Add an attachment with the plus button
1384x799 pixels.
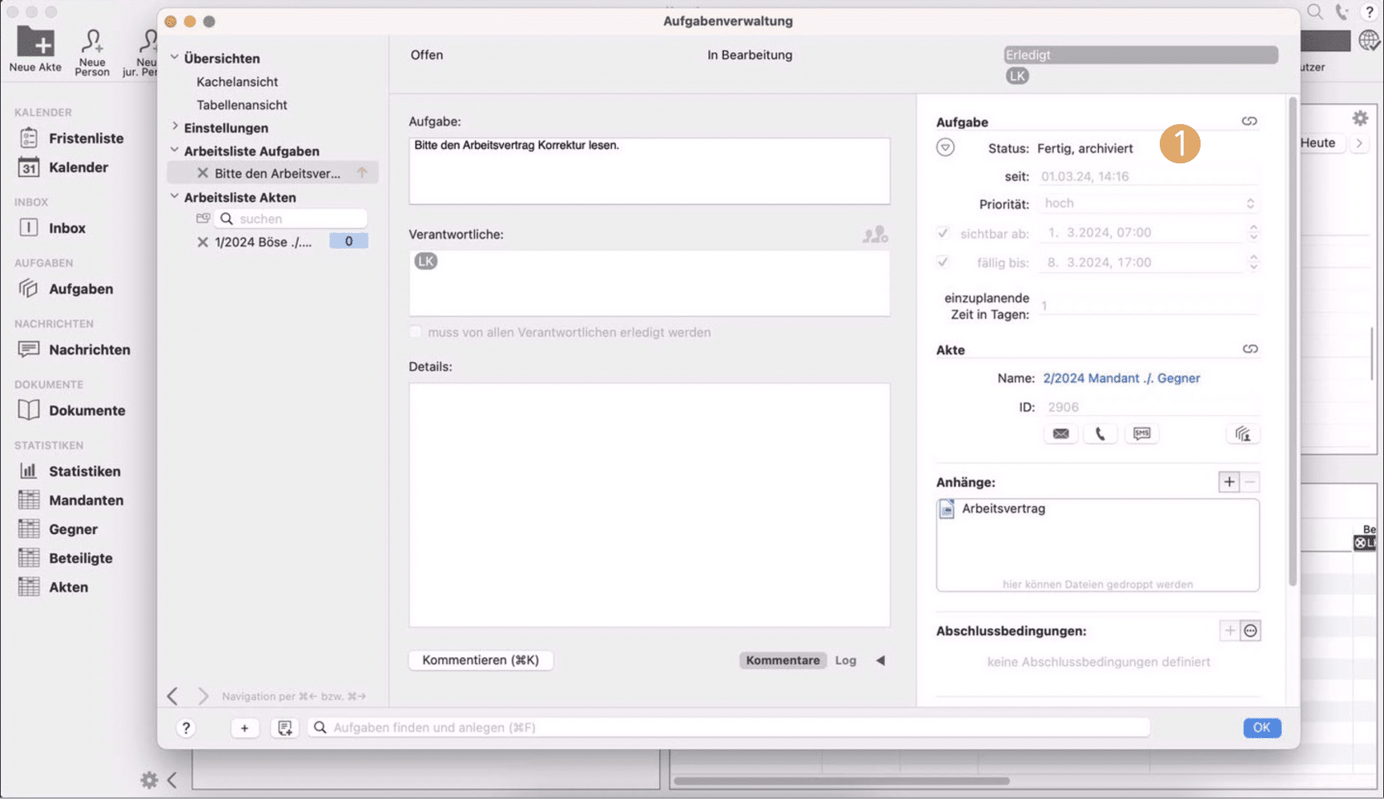(x=1229, y=482)
